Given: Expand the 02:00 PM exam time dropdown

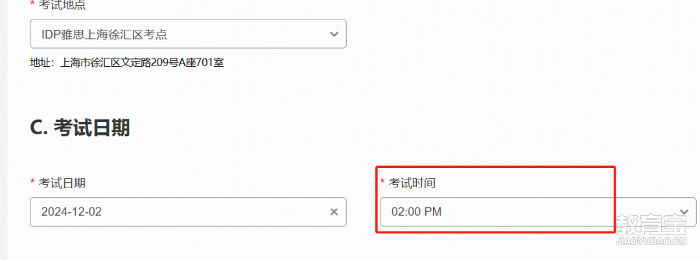Looking at the screenshot, I should tap(538, 212).
